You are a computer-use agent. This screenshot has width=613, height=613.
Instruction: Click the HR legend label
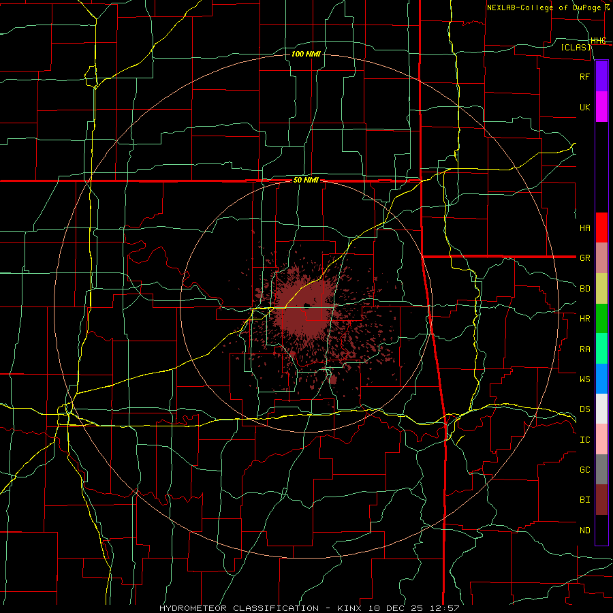click(x=585, y=319)
